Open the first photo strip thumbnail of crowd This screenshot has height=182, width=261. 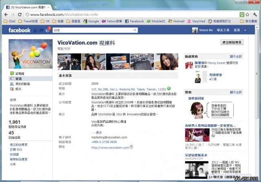point(69,61)
